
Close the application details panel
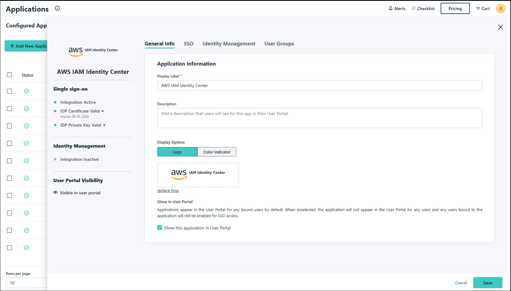point(500,27)
